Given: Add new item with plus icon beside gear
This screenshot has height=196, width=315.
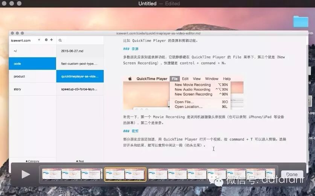Looking at the screenshot, I should point(52,40).
